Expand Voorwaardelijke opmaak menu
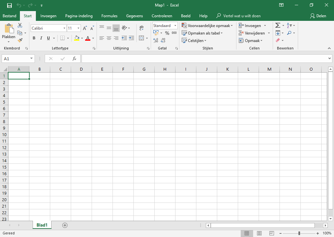Screen dimensions: 334x237 click(x=207, y=26)
